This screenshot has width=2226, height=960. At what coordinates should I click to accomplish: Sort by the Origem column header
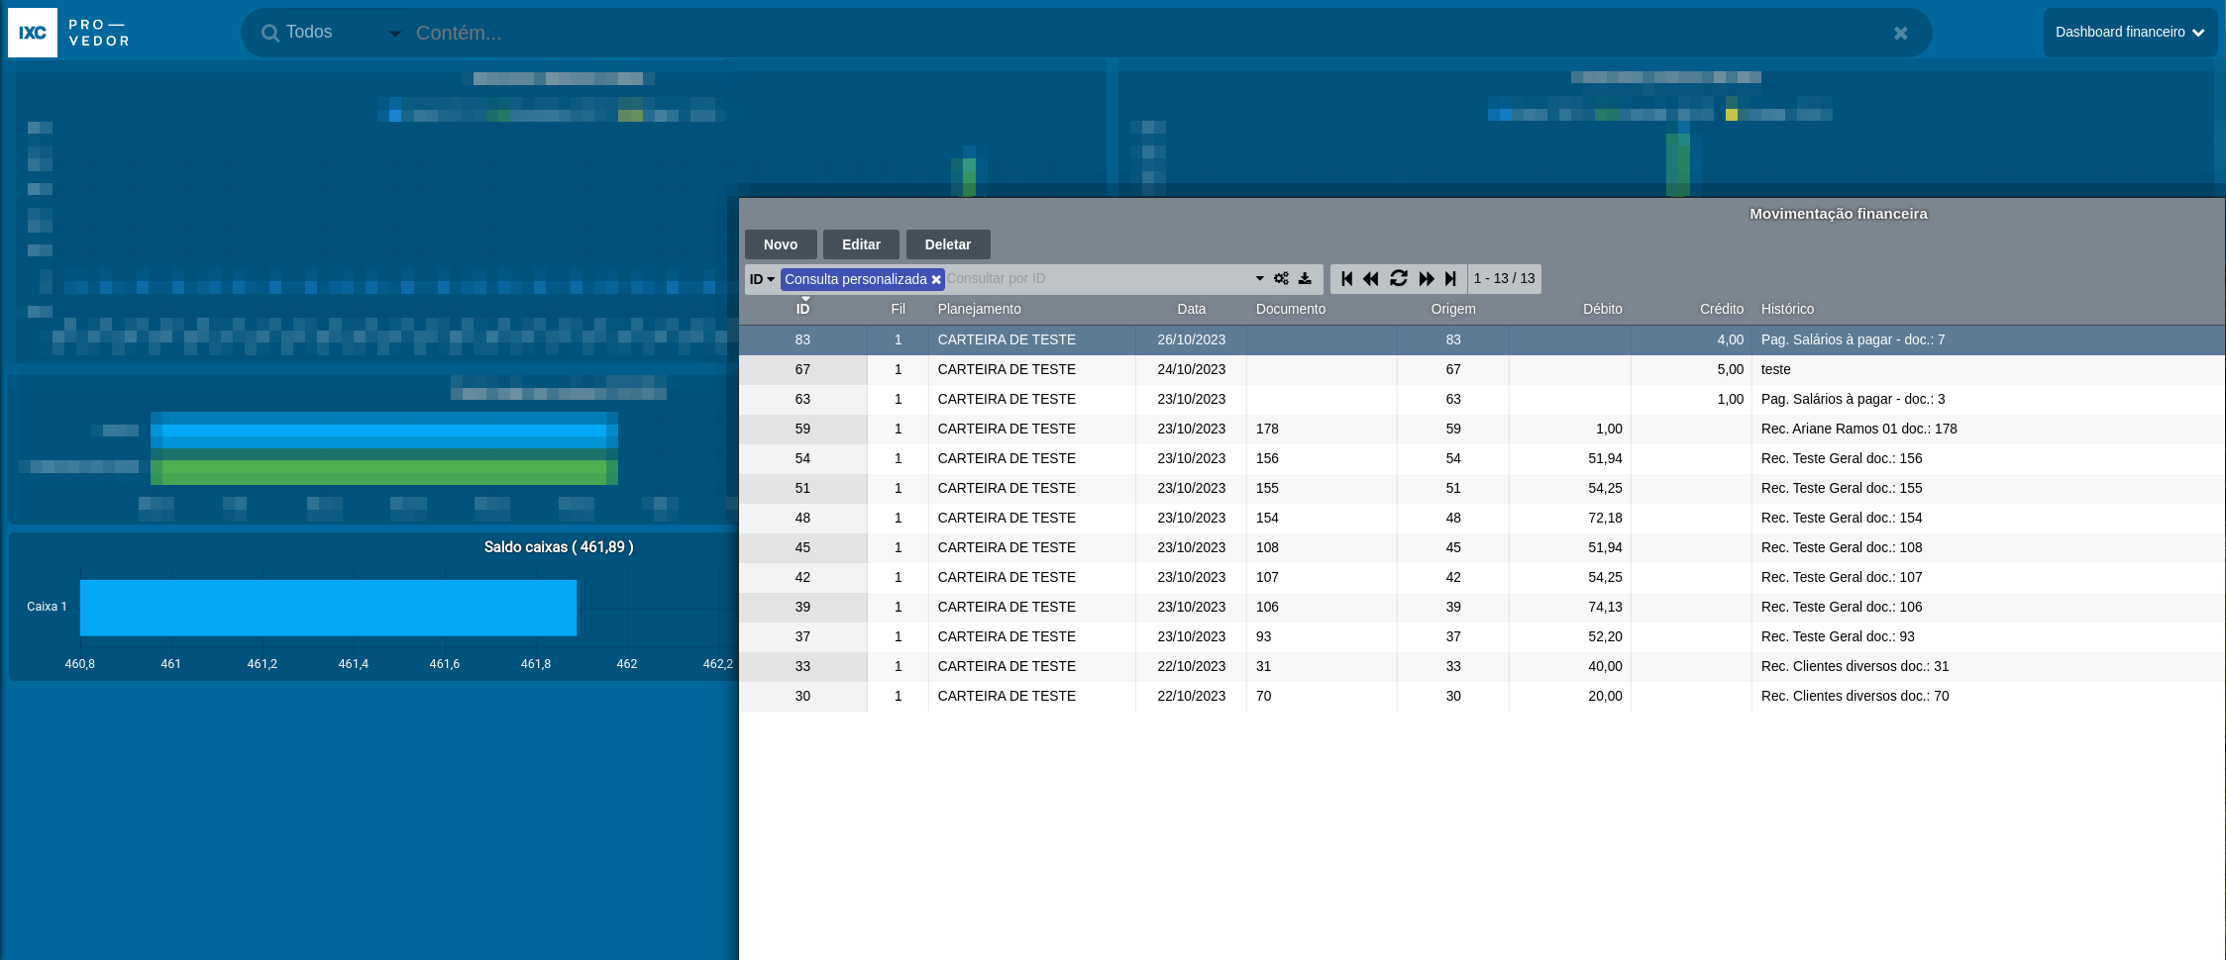tap(1453, 309)
